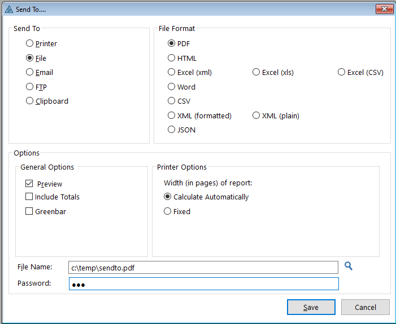The width and height of the screenshot is (396, 324).
Task: Turn on the Greenbar option
Action: pos(29,211)
